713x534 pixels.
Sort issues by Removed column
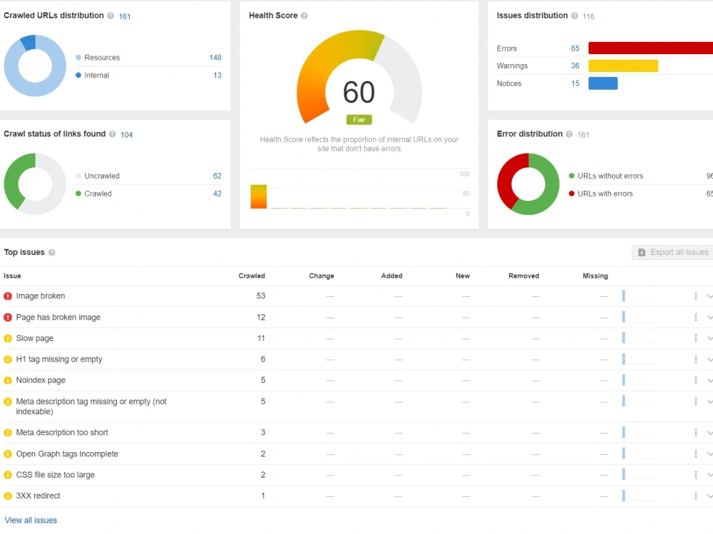(x=524, y=276)
